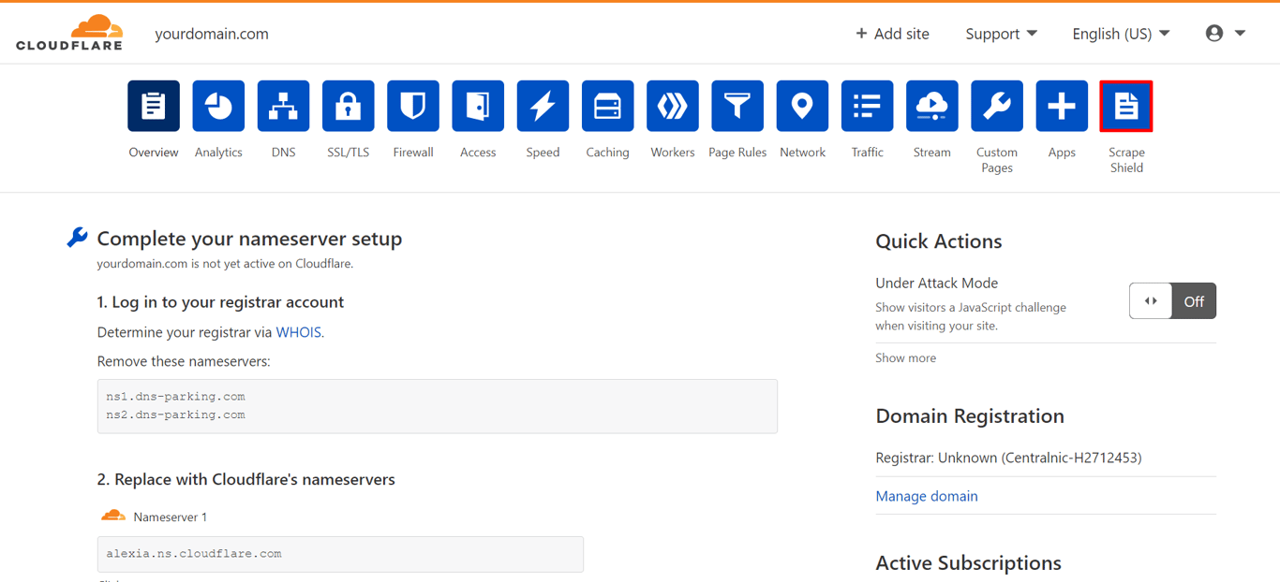Screen dimensions: 1280x582
Task: Click the Scrape Shield icon
Action: (1126, 106)
